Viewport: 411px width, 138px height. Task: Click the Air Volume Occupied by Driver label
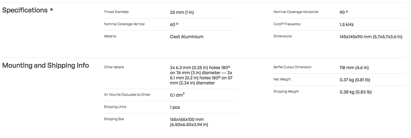click(127, 95)
